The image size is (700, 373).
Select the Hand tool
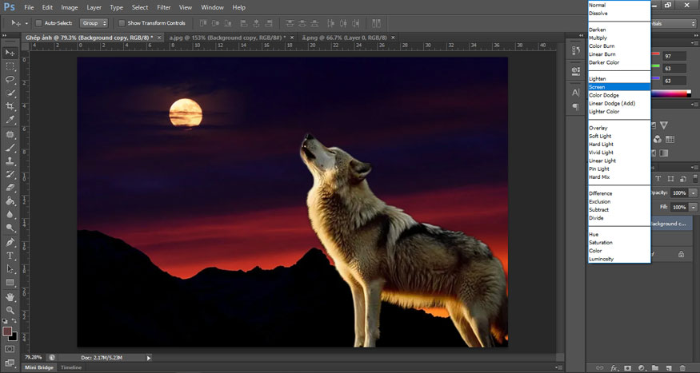tap(10, 296)
